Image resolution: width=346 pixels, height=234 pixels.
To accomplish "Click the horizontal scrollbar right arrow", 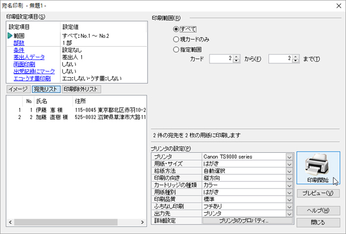I will click(x=142, y=222).
